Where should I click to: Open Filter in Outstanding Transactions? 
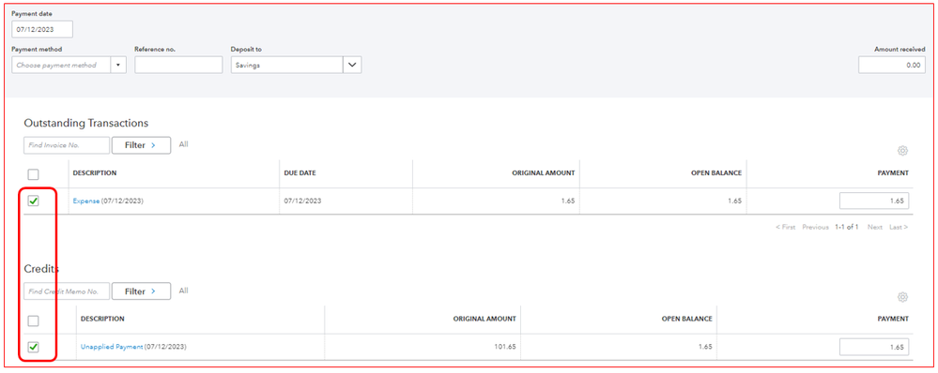141,145
